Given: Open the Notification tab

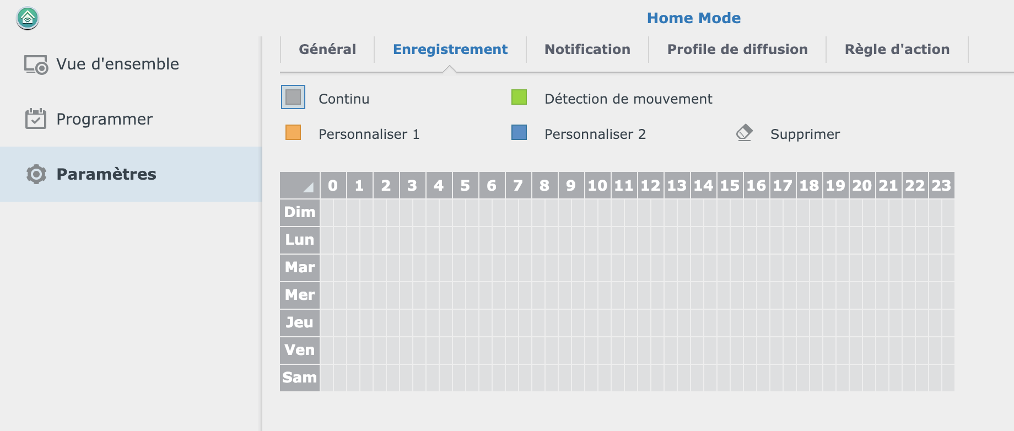Looking at the screenshot, I should 587,50.
